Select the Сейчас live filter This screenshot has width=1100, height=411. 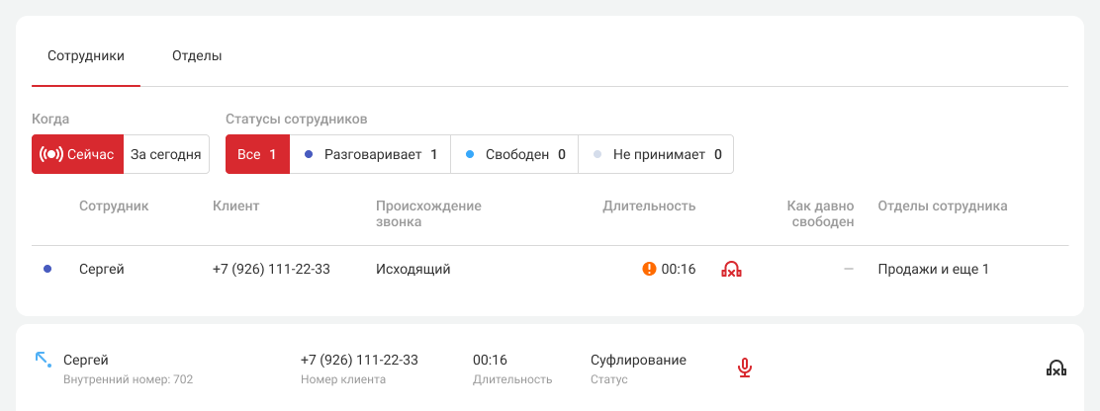pyautogui.click(x=77, y=154)
